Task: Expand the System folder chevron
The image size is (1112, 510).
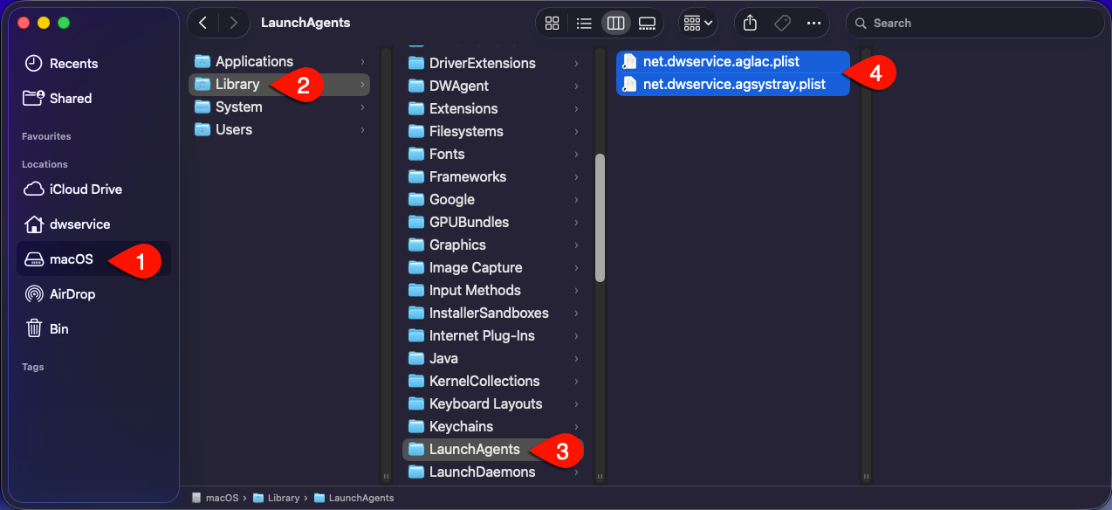Action: pos(362,107)
